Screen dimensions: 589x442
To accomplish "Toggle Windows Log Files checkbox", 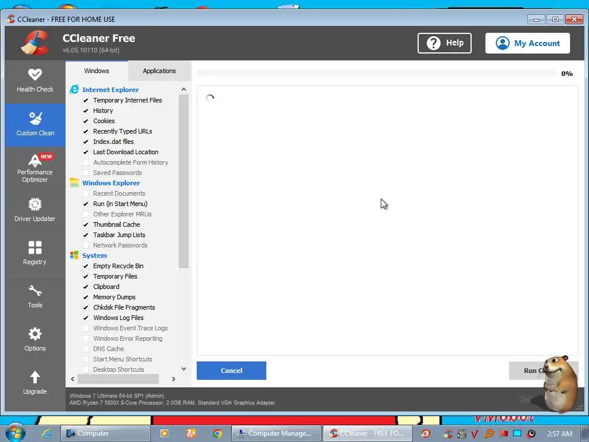I will (x=86, y=318).
